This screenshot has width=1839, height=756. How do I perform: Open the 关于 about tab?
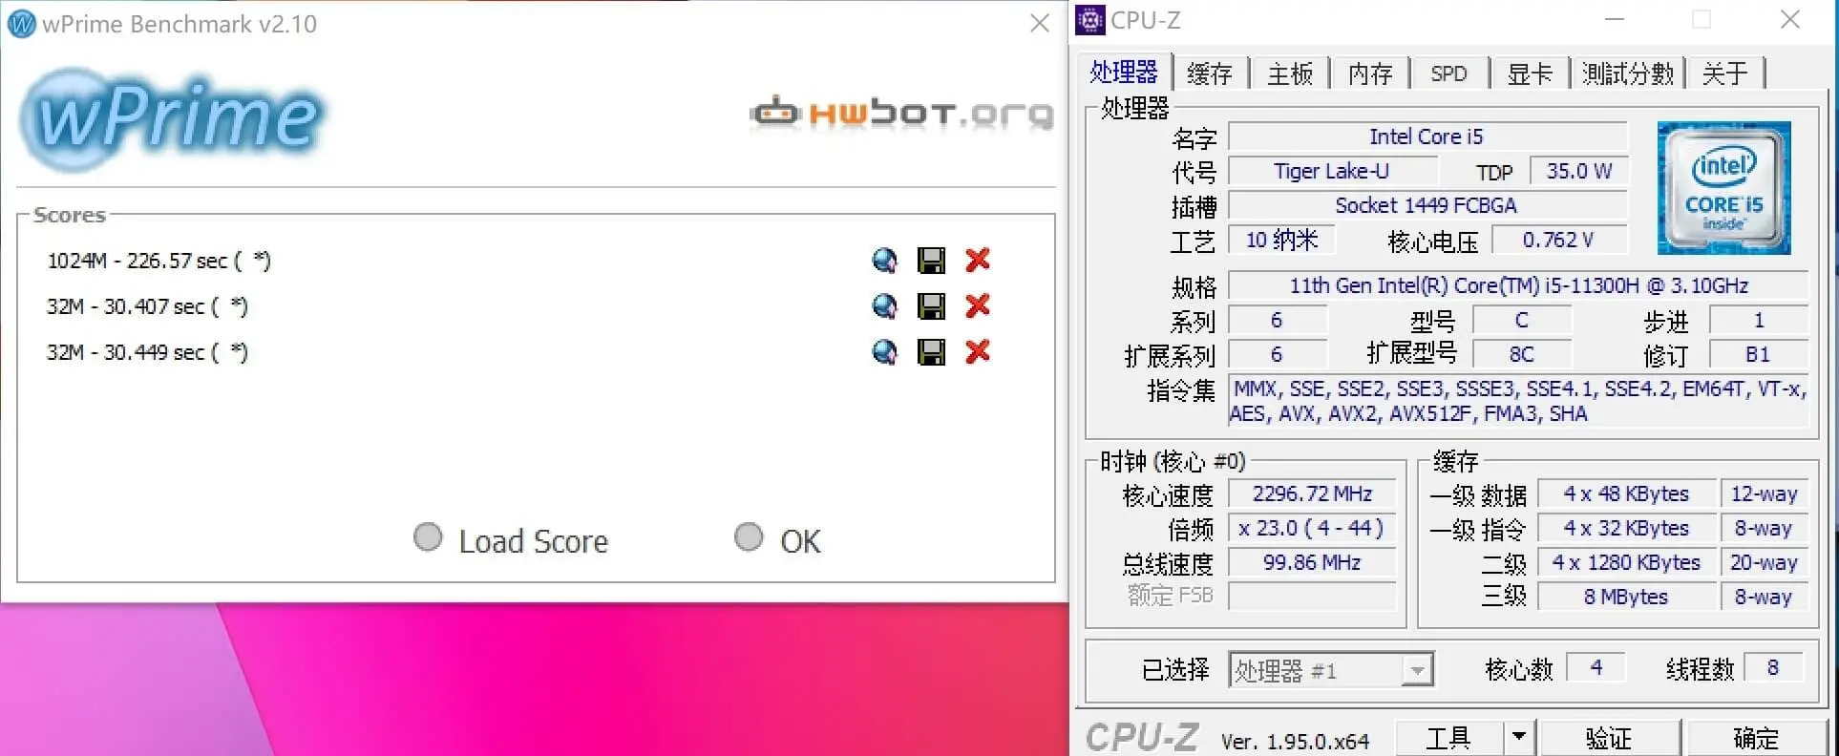coord(1725,73)
